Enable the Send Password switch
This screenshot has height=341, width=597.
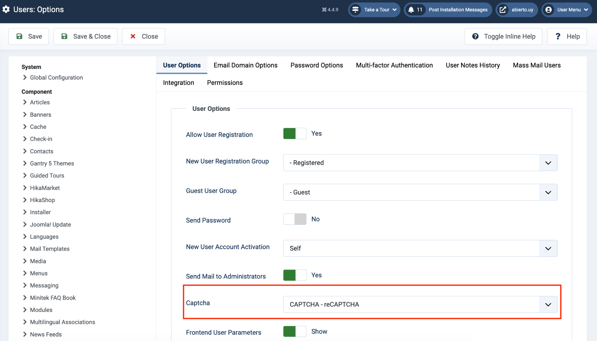click(295, 219)
